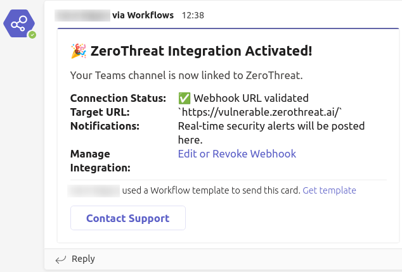Screen dimensions: 402x272
Task: Open the Edit or Revoke Webhook link
Action: tap(237, 154)
